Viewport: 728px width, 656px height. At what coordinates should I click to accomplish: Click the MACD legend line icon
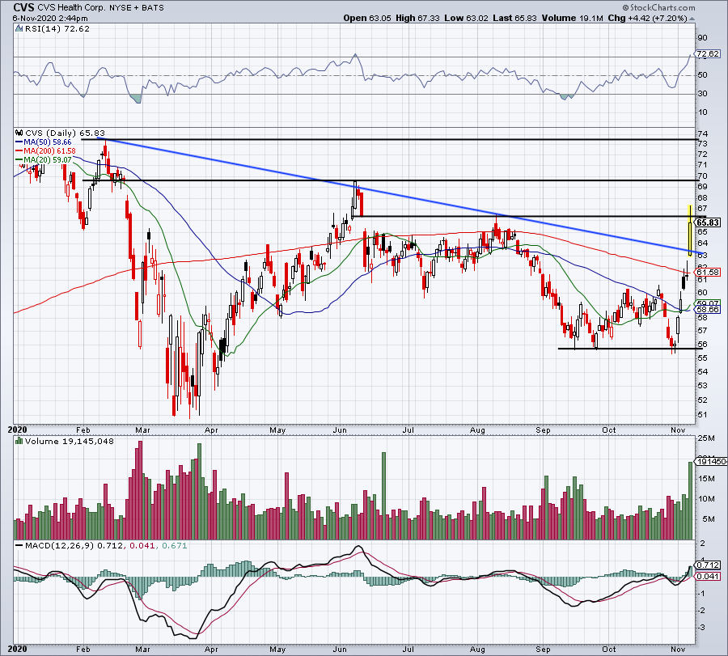[x=19, y=545]
